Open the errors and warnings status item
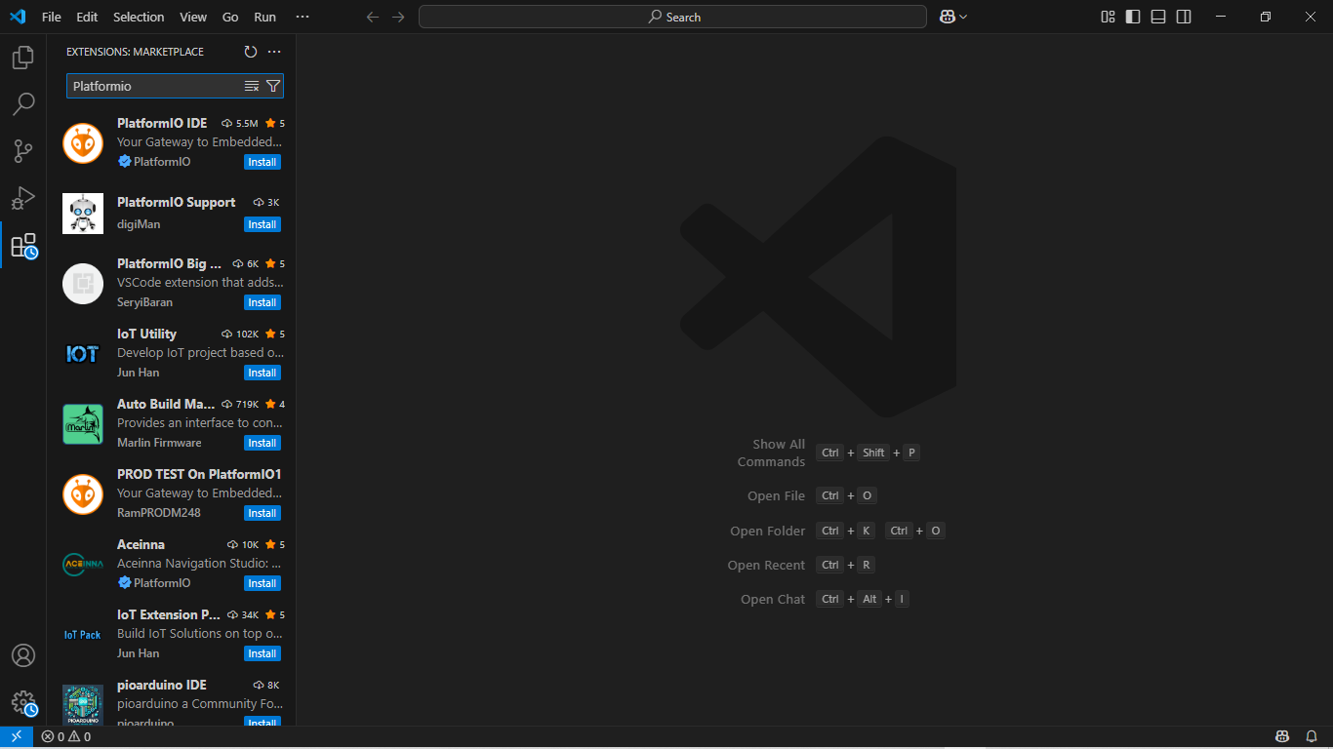The width and height of the screenshot is (1333, 749). click(66, 737)
